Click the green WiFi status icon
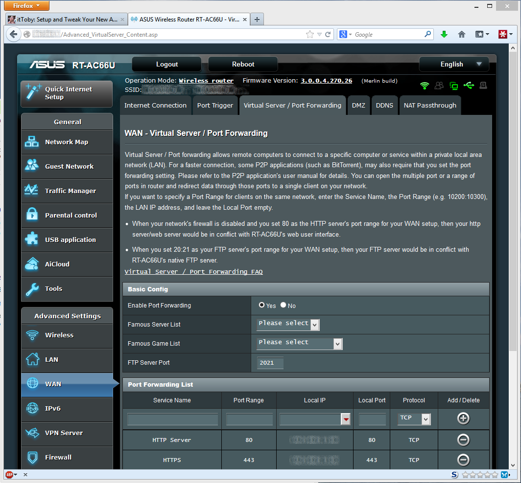521x483 pixels. click(425, 86)
